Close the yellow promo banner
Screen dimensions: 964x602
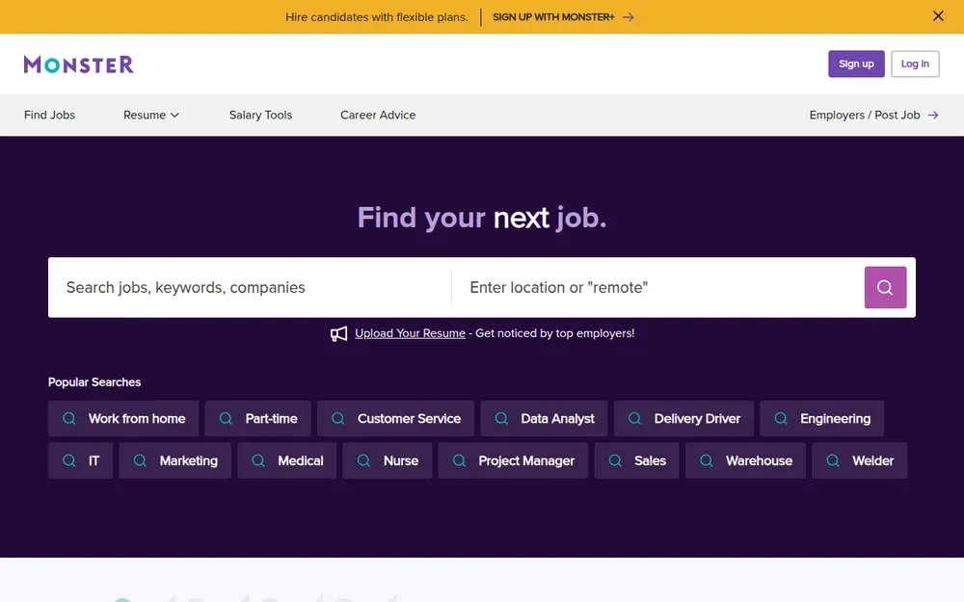click(938, 16)
